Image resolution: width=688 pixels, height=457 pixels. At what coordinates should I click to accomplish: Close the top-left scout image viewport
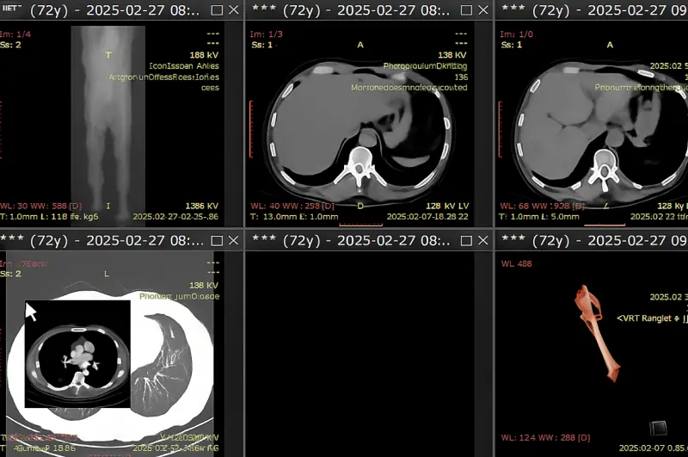pyautogui.click(x=233, y=10)
